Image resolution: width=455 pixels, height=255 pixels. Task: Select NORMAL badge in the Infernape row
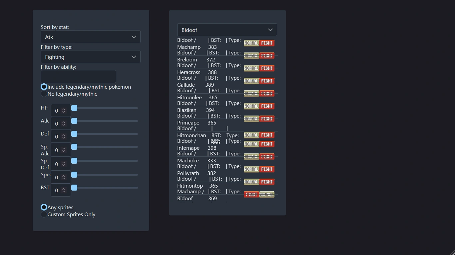[251, 144]
